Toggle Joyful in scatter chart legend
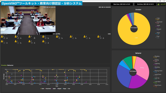166x93 pixels. tap(54, 89)
